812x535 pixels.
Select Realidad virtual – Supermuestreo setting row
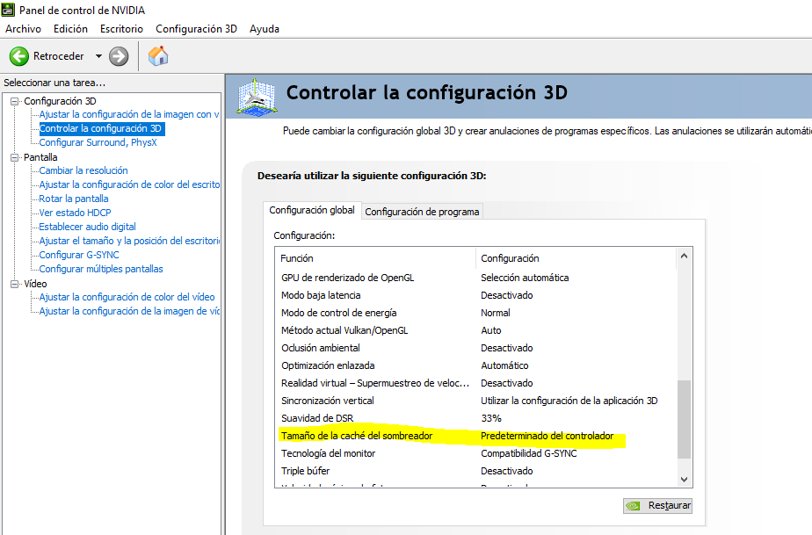(476, 383)
